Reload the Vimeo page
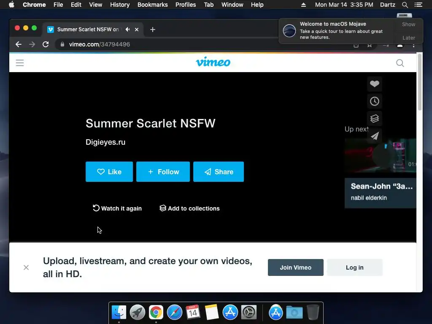This screenshot has width=432, height=324. [46, 44]
